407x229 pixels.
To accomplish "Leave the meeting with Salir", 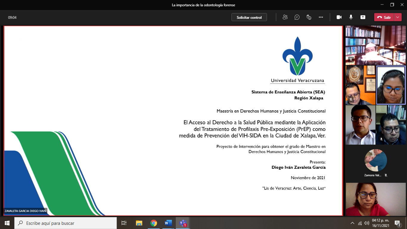I will (384, 17).
